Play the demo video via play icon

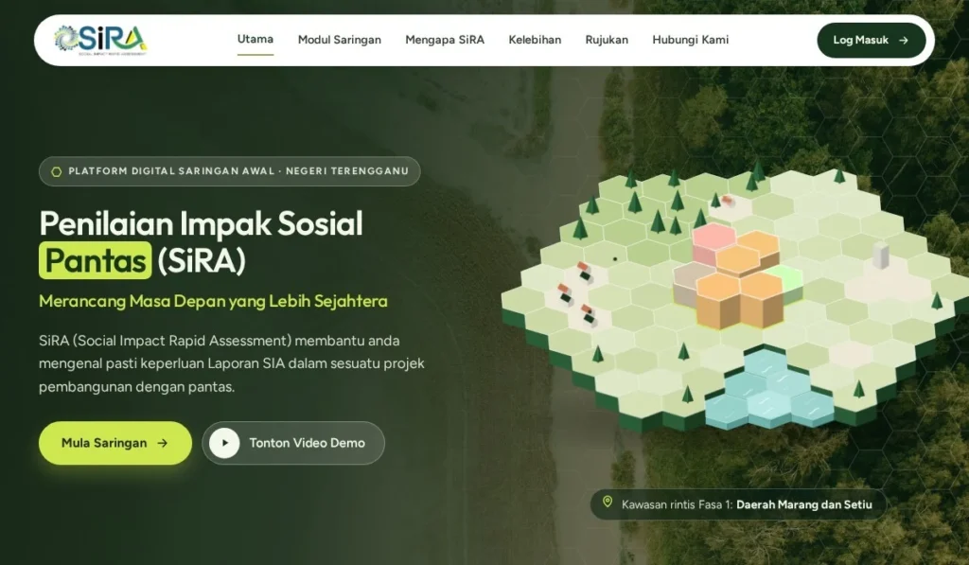[224, 443]
